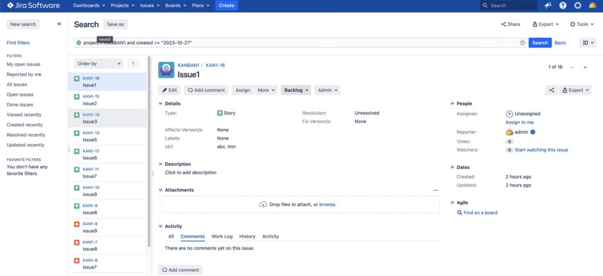This screenshot has height=276, width=603.
Task: Switch to Basic search mode
Action: tap(560, 43)
